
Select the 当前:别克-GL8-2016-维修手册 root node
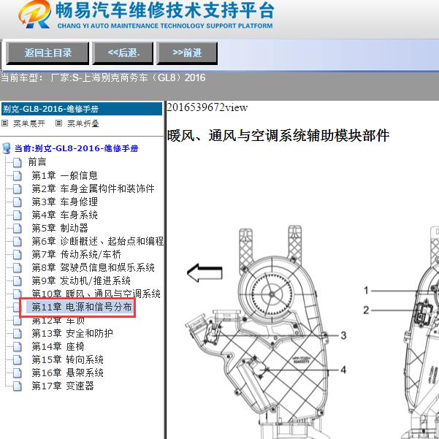77,148
